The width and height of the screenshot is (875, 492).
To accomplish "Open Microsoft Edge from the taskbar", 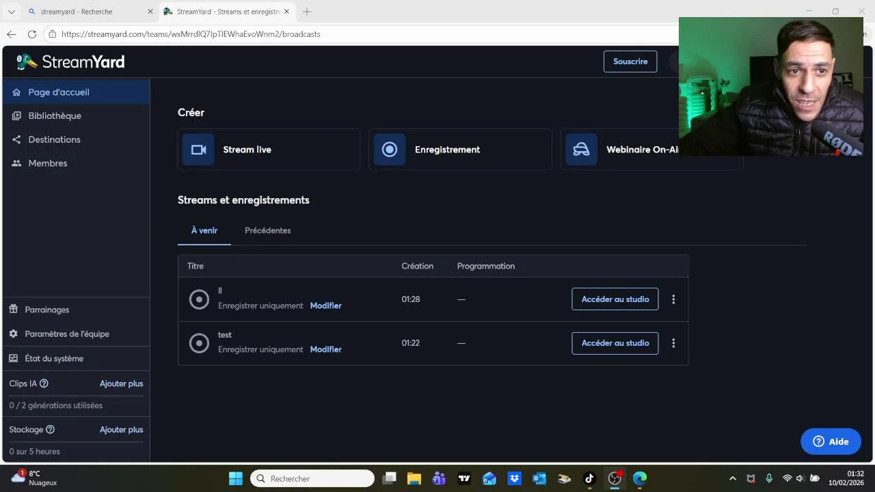I will click(x=640, y=478).
